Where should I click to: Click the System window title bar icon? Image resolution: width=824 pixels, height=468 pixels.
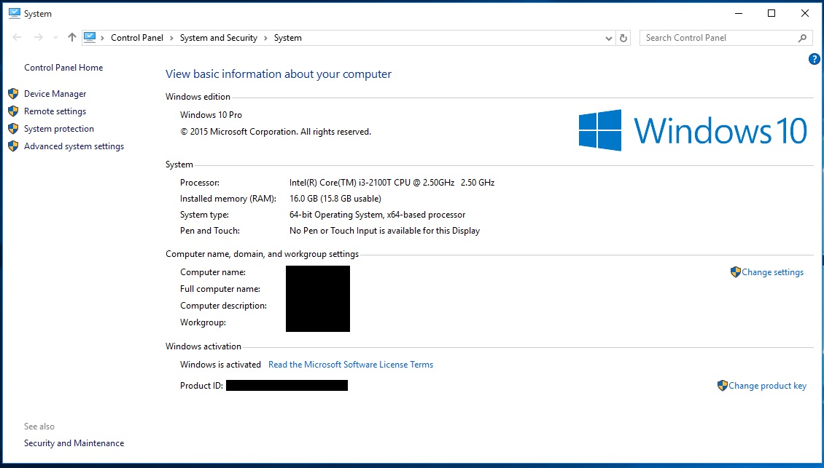coord(15,13)
